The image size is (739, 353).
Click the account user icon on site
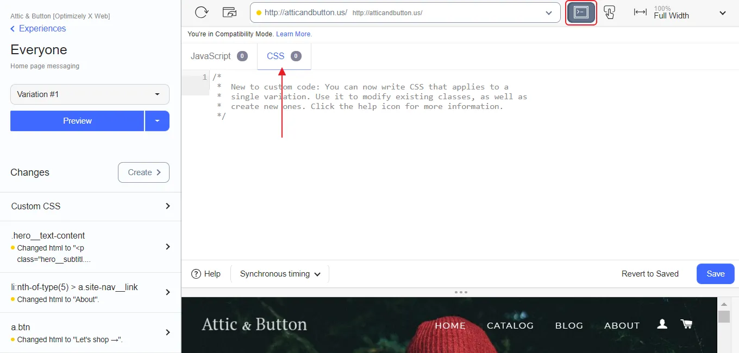tap(662, 324)
